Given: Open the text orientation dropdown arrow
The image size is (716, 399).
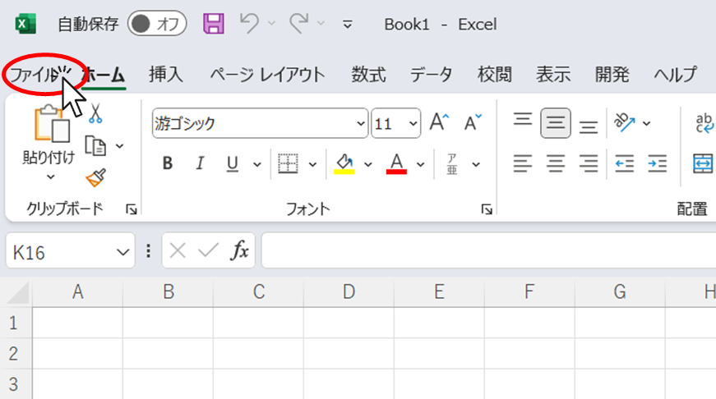Looking at the screenshot, I should pos(647,124).
